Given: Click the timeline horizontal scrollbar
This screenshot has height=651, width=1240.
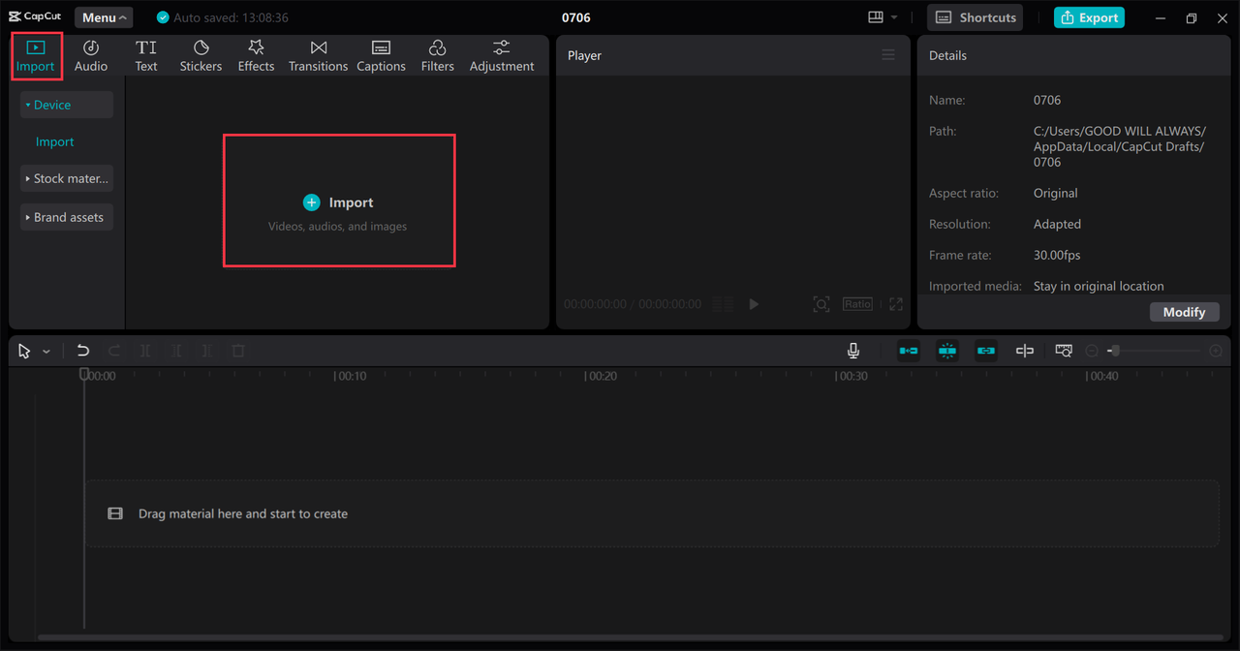Looking at the screenshot, I should coord(630,637).
